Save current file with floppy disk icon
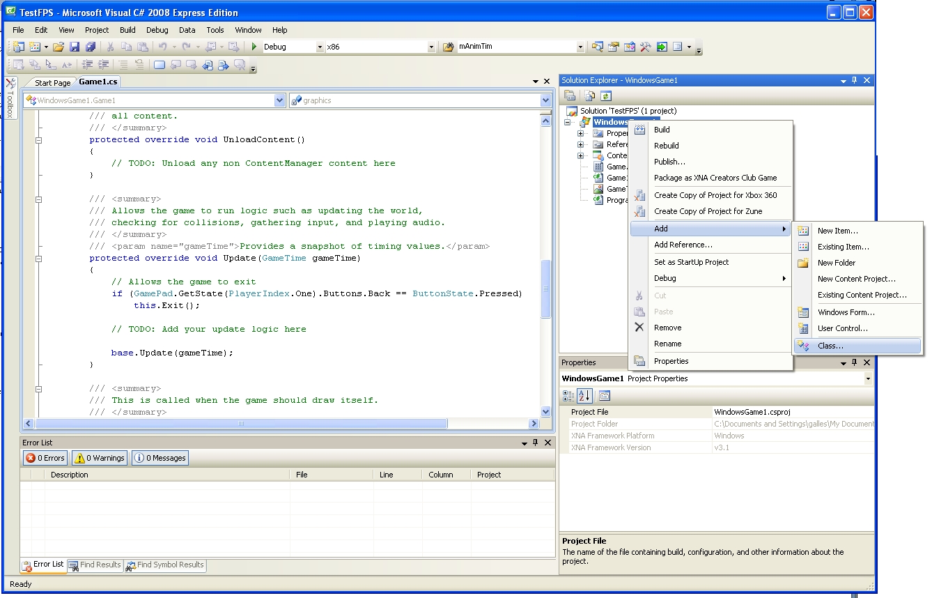This screenshot has width=932, height=598. [75, 47]
